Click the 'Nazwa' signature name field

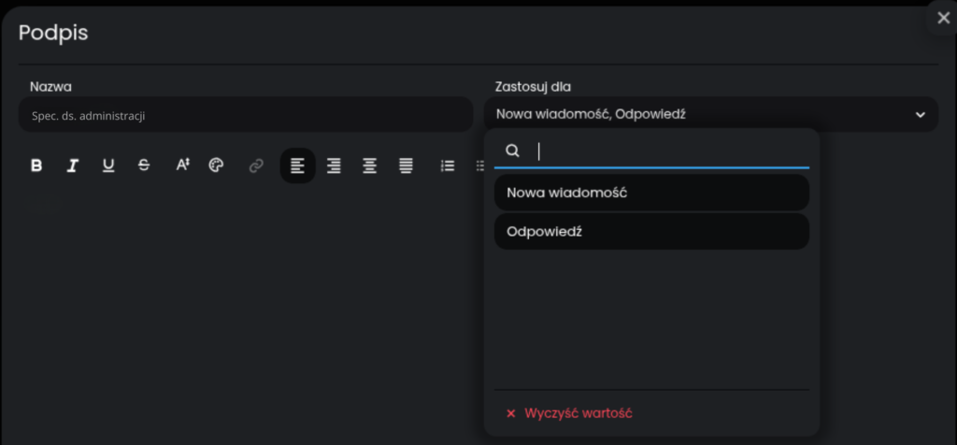pos(245,115)
